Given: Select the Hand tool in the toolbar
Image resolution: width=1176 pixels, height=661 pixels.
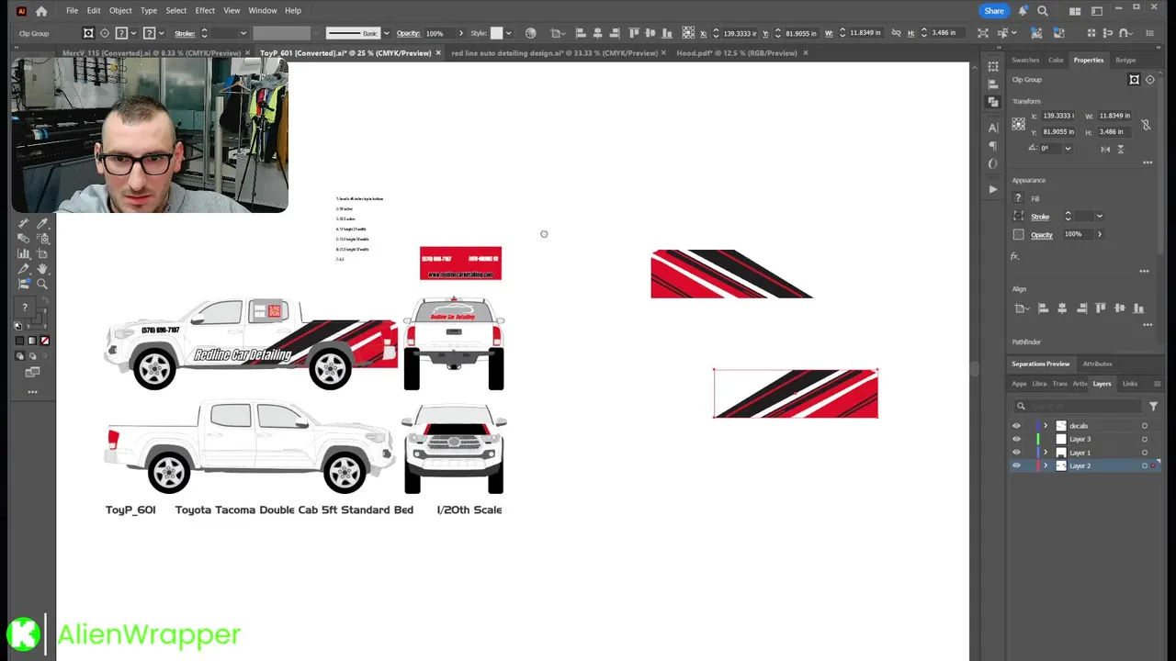Looking at the screenshot, I should tap(41, 268).
